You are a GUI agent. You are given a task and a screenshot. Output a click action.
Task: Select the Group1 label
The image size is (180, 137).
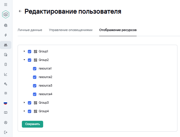(43, 51)
